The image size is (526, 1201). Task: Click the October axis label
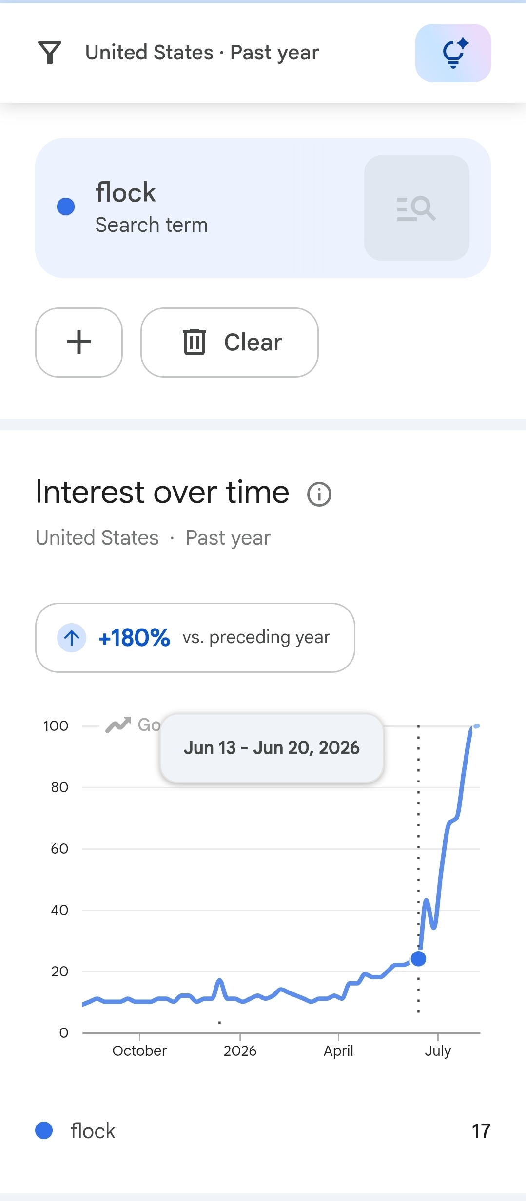click(139, 1050)
